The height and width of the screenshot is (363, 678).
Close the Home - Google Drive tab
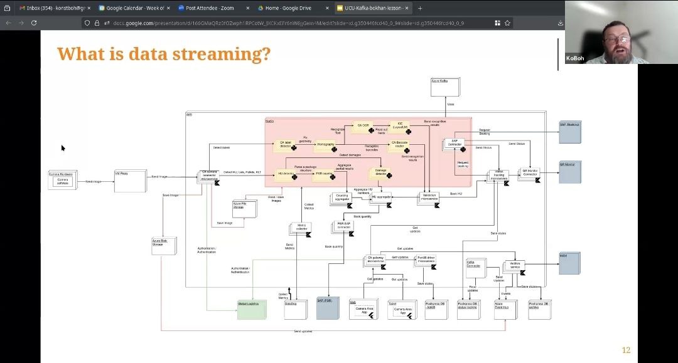327,8
